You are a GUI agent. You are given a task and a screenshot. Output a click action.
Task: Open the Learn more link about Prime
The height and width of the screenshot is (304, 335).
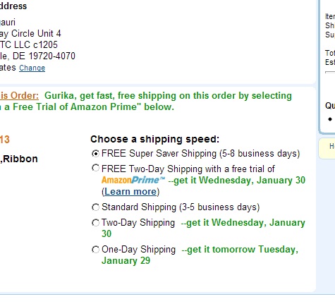130,192
